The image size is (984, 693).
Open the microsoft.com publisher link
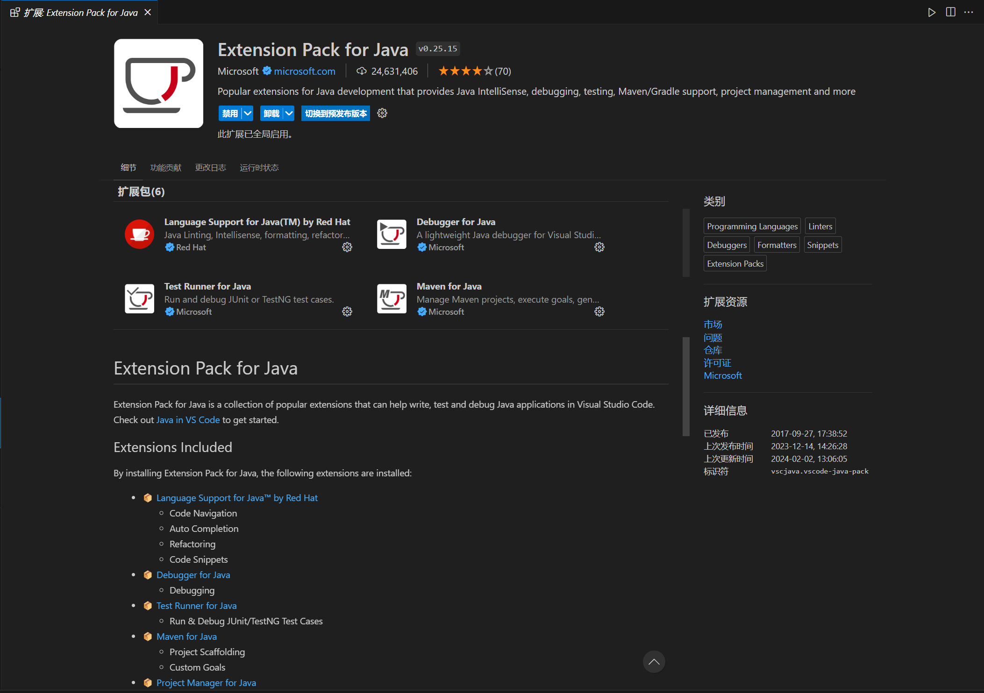click(x=304, y=71)
